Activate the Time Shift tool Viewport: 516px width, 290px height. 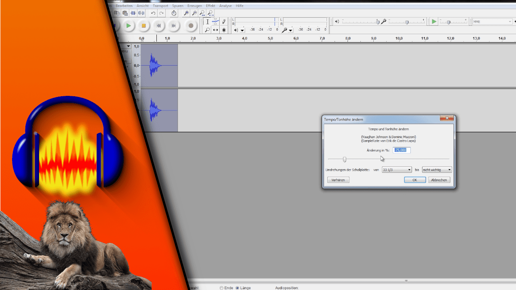215,29
